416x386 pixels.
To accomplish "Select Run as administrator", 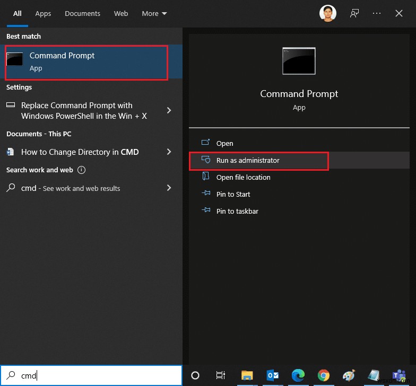I will click(248, 160).
